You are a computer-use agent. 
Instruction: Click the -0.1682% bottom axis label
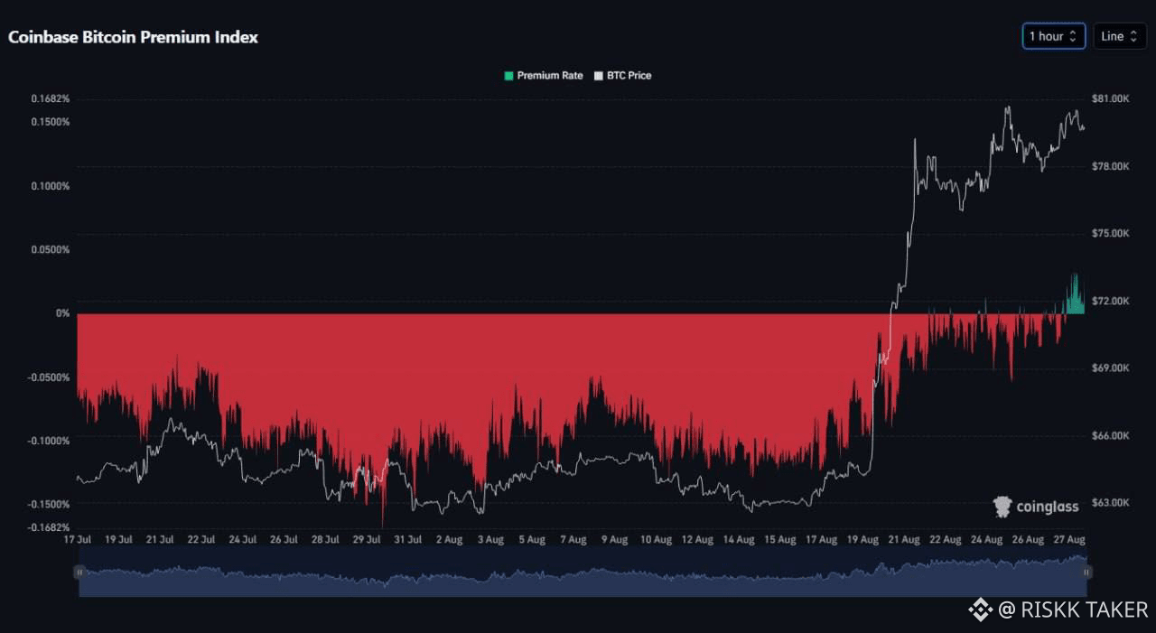[48, 527]
